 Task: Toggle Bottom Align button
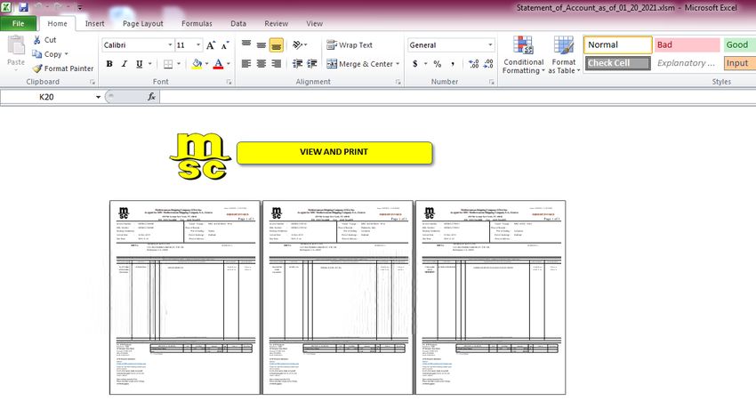(x=277, y=44)
